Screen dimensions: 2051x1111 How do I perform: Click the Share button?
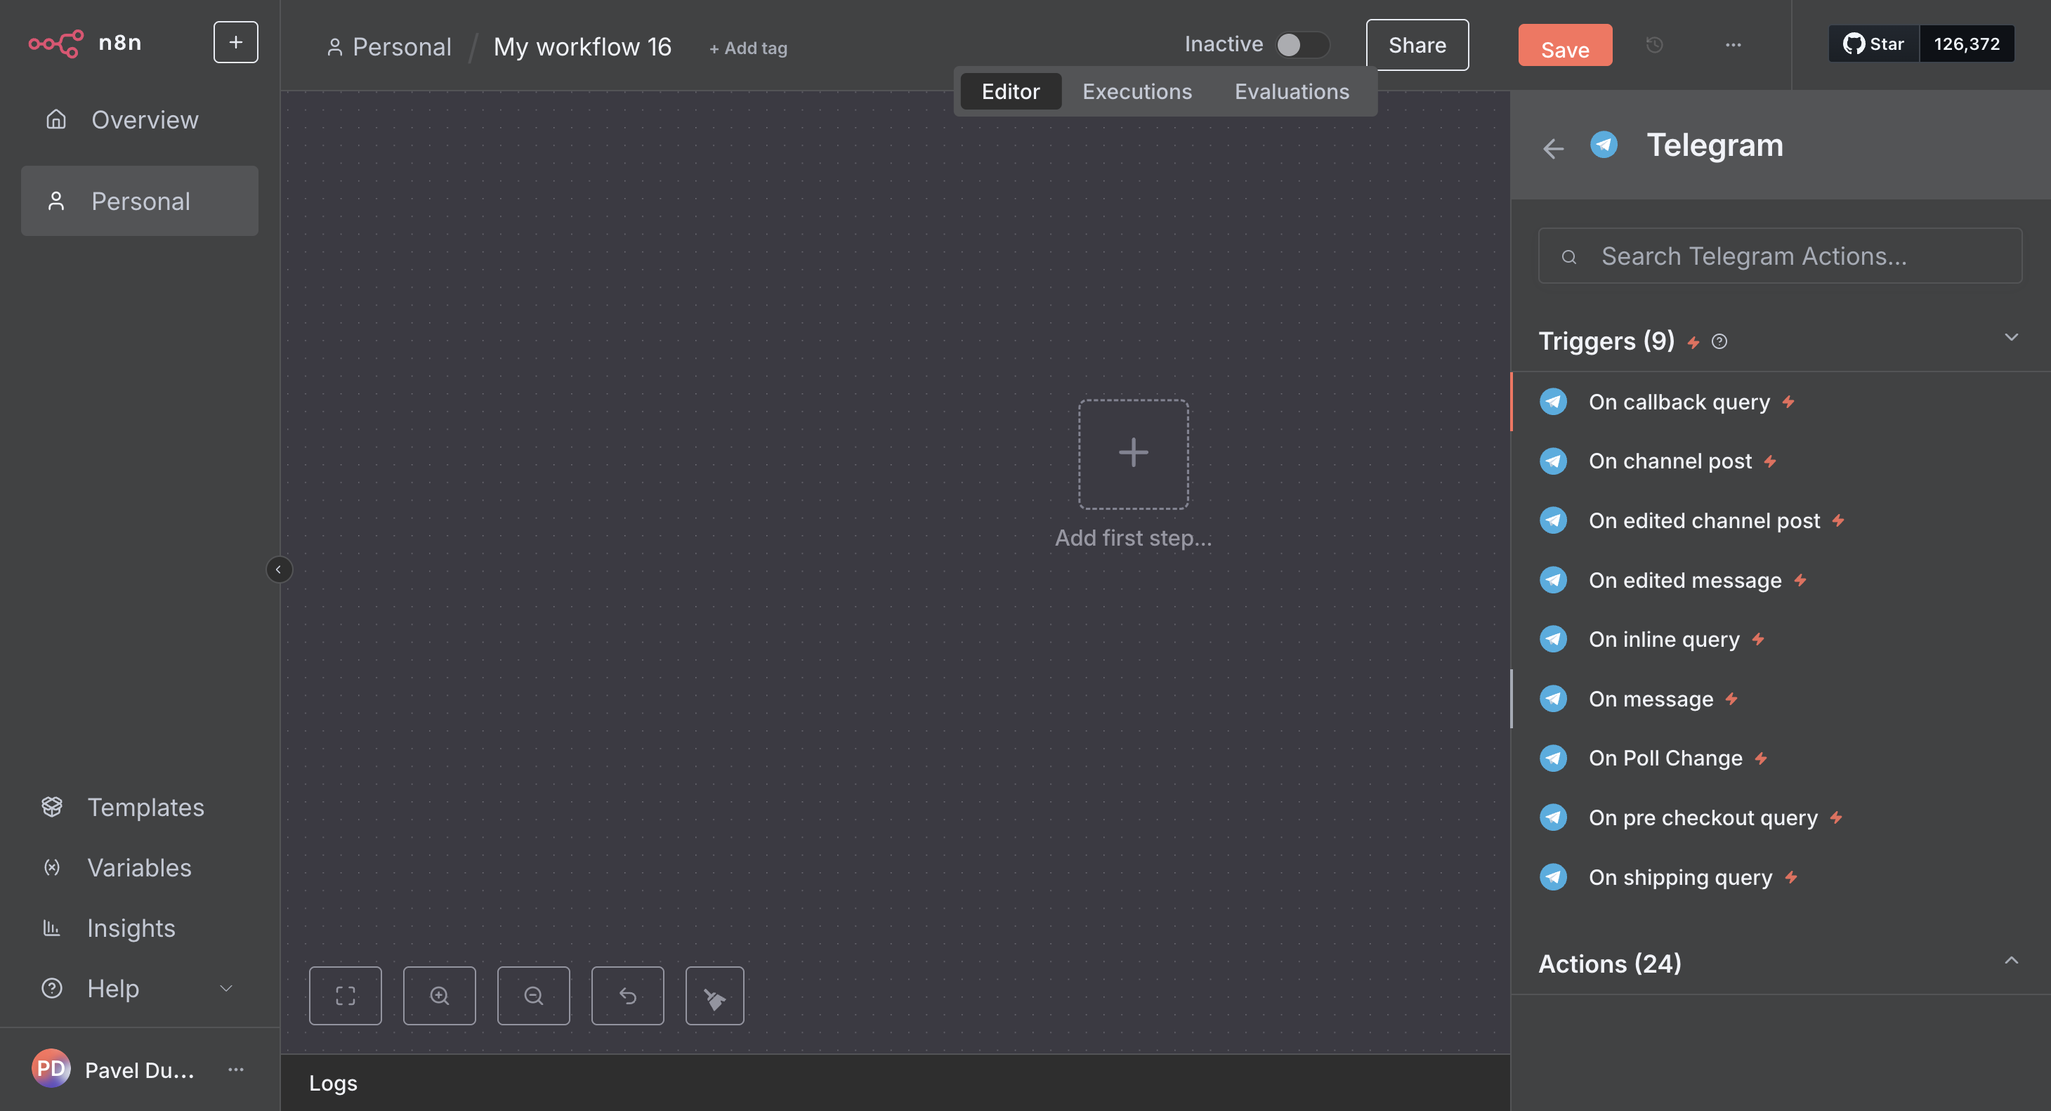coord(1417,46)
